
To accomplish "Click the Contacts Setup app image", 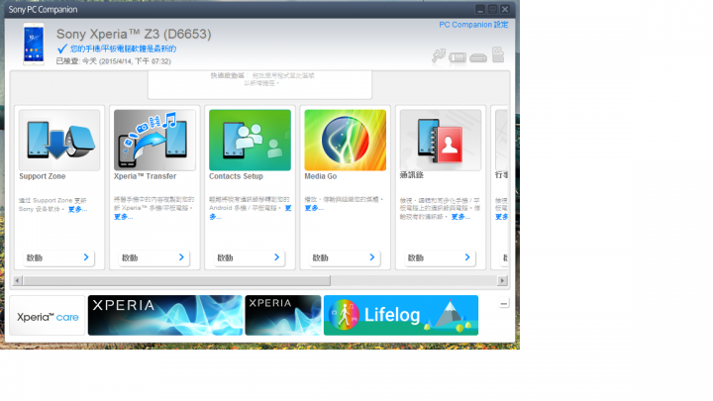I will click(x=251, y=140).
